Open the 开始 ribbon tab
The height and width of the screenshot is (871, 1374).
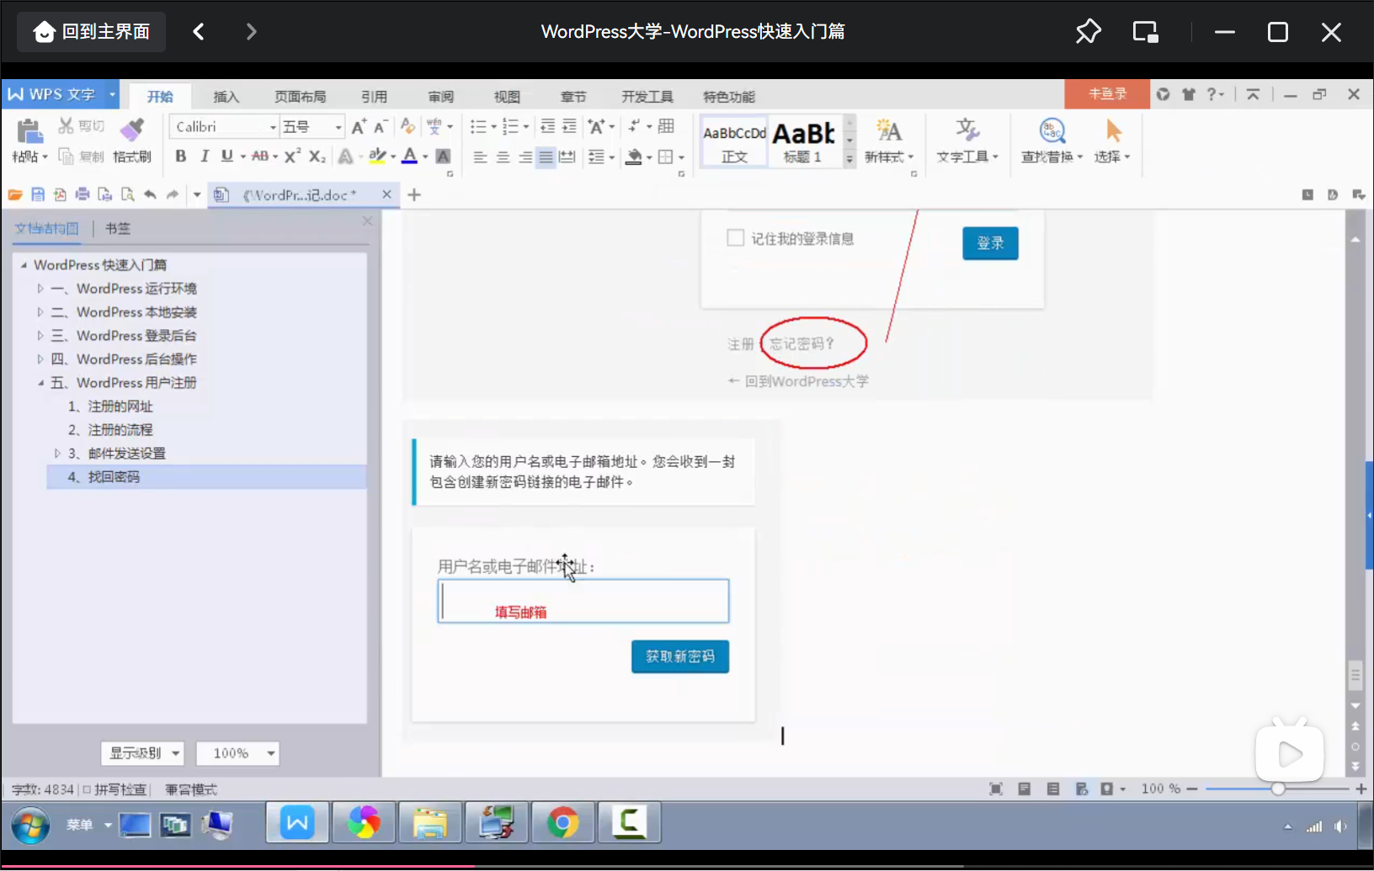click(x=160, y=97)
